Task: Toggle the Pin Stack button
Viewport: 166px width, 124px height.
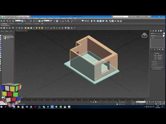Action: tap(152, 49)
